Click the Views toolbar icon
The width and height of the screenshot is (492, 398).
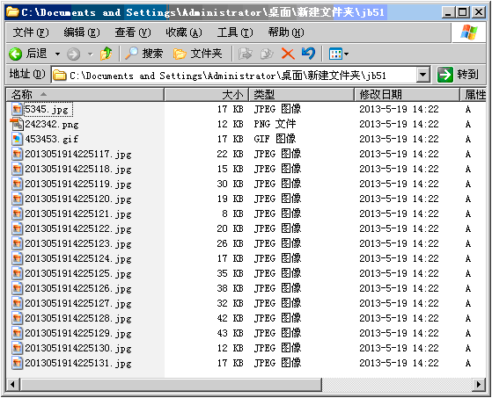(335, 54)
